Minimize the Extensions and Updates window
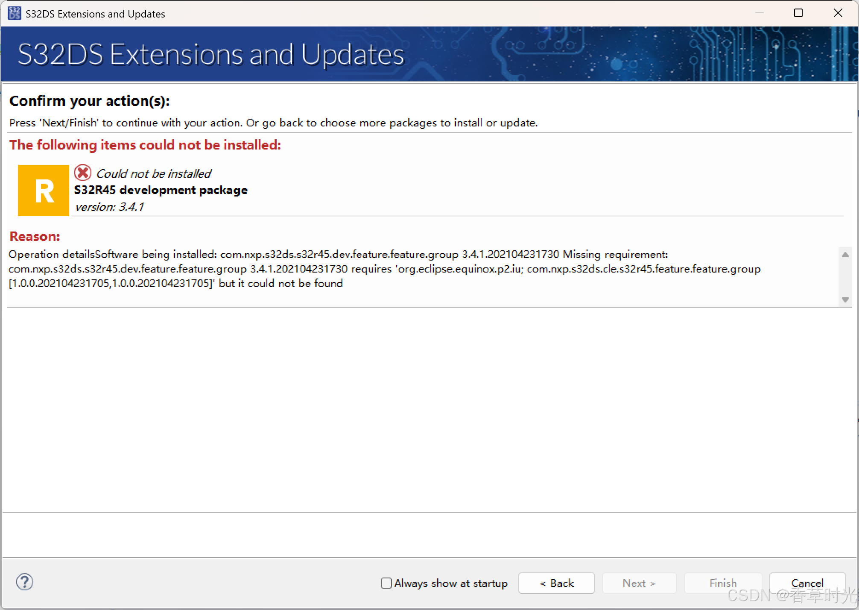The height and width of the screenshot is (610, 859). 759,13
